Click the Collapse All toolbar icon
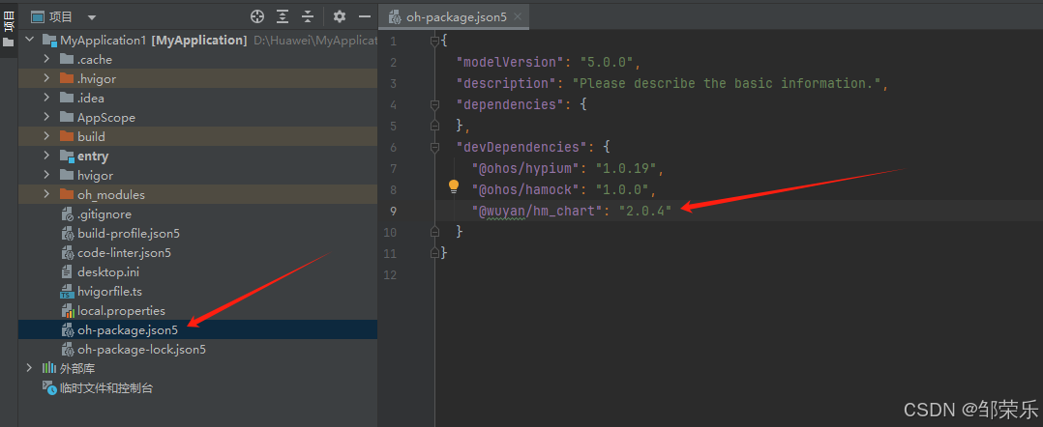Screen dimensions: 1043x427 click(x=308, y=16)
